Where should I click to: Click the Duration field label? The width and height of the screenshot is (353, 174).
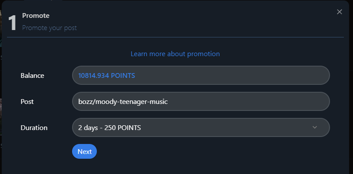pos(34,128)
